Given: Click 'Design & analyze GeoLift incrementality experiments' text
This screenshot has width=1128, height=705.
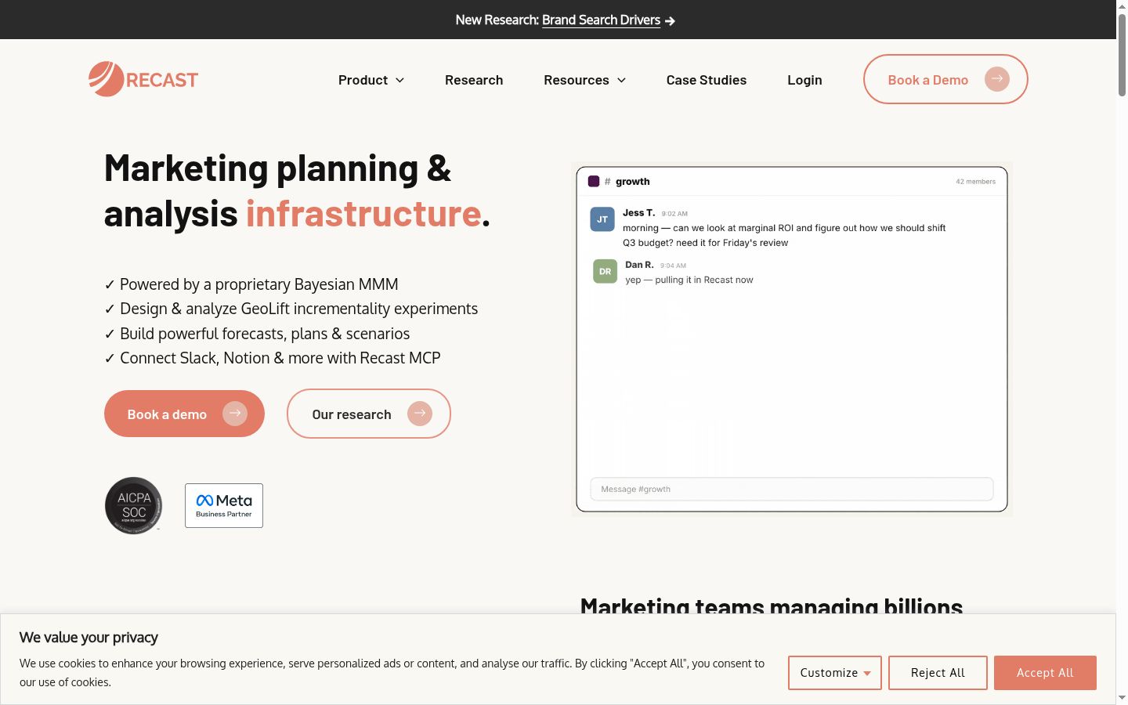Looking at the screenshot, I should 298,309.
